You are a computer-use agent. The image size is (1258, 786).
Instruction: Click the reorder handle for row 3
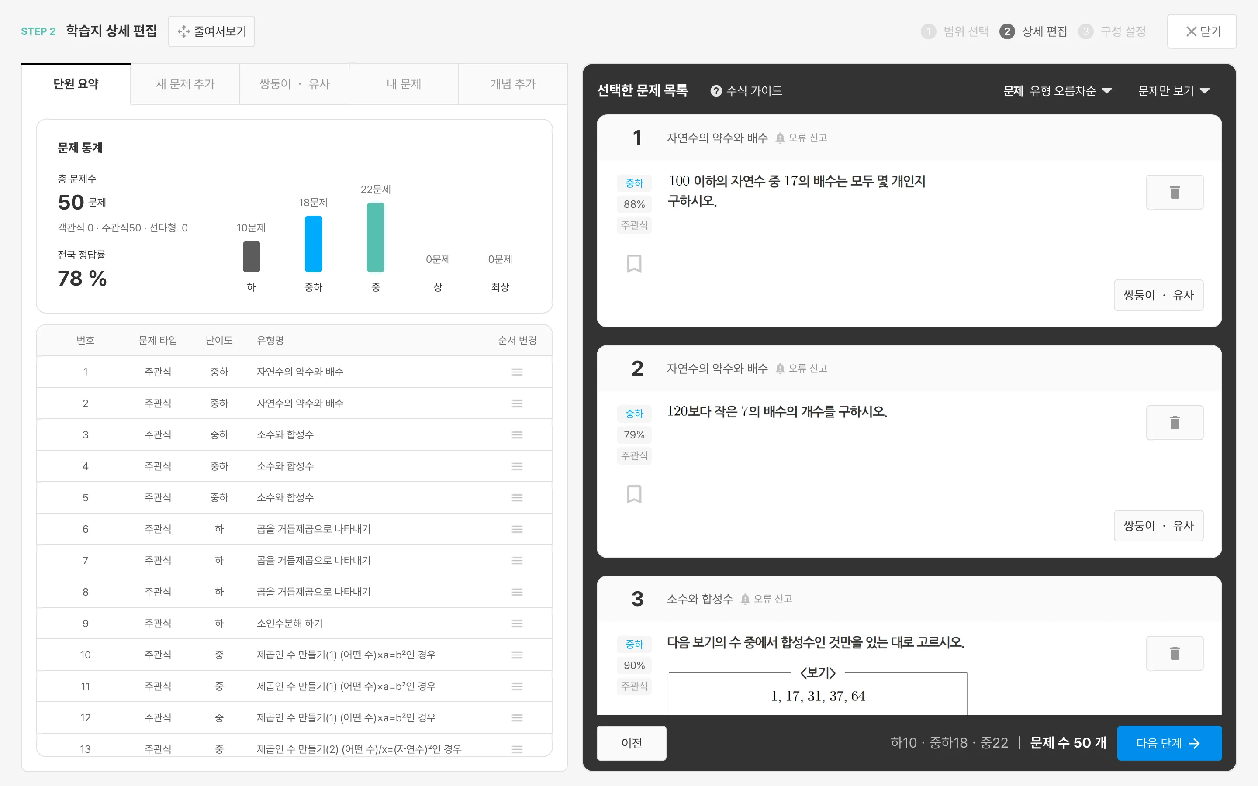pos(517,434)
